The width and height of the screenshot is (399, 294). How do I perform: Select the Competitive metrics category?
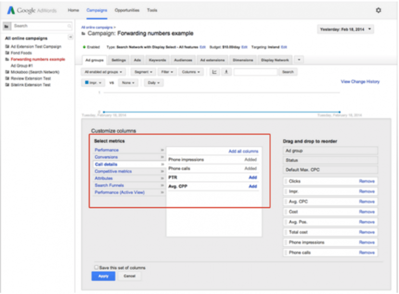[x=113, y=171]
